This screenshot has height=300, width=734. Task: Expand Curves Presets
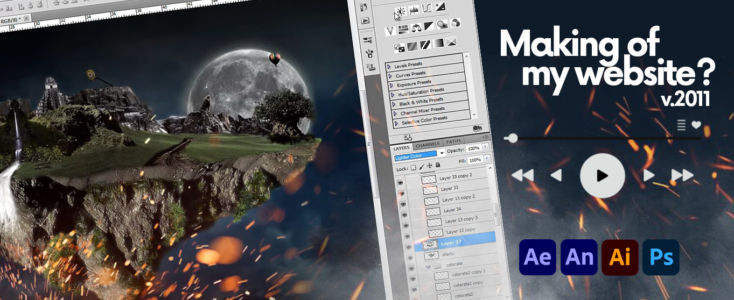point(390,76)
